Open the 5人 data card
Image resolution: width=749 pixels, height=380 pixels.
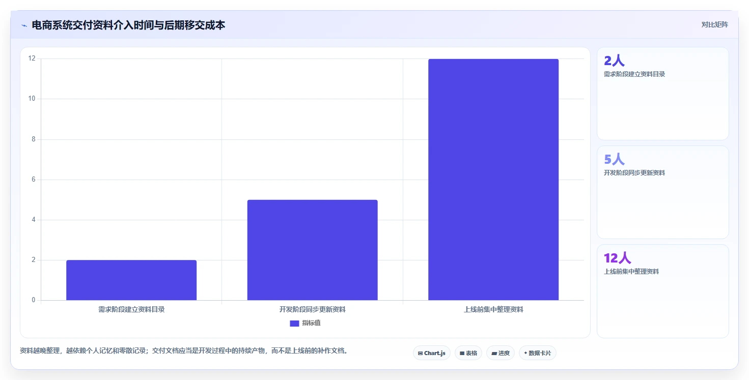663,192
